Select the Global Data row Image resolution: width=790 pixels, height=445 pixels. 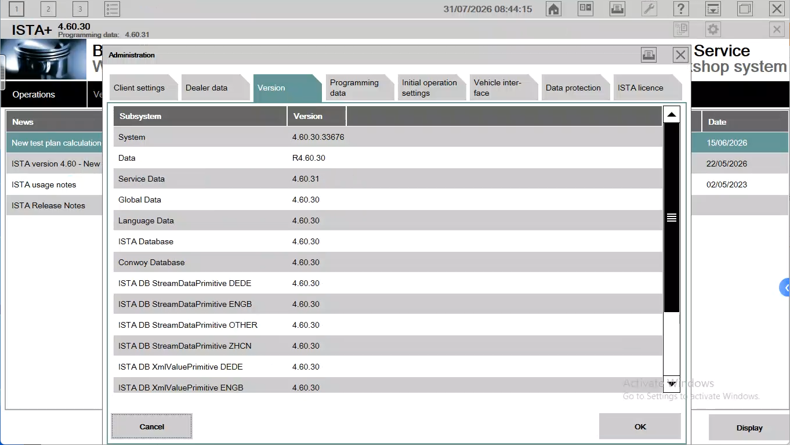click(x=388, y=200)
